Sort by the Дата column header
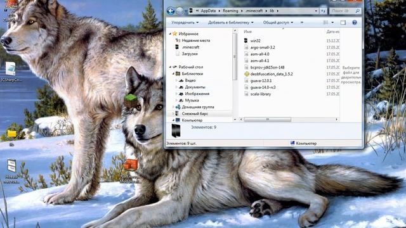The height and width of the screenshot is (228, 406). [332, 32]
